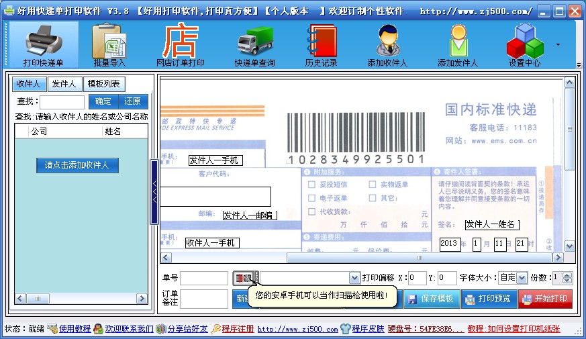This screenshot has height=339, width=586.
Task: Click the 姓名 column header
Action: point(125,131)
